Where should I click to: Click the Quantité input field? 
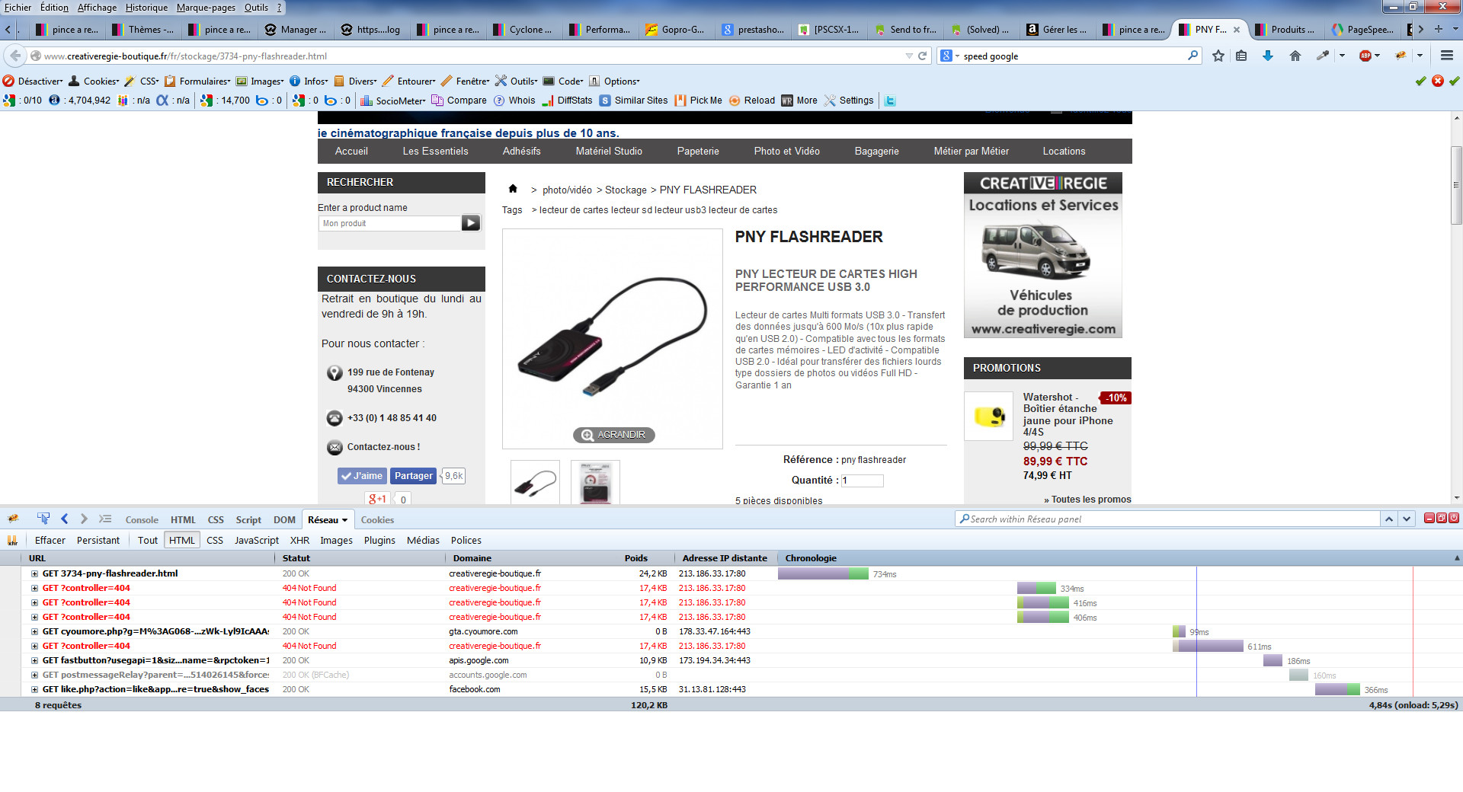coord(863,481)
